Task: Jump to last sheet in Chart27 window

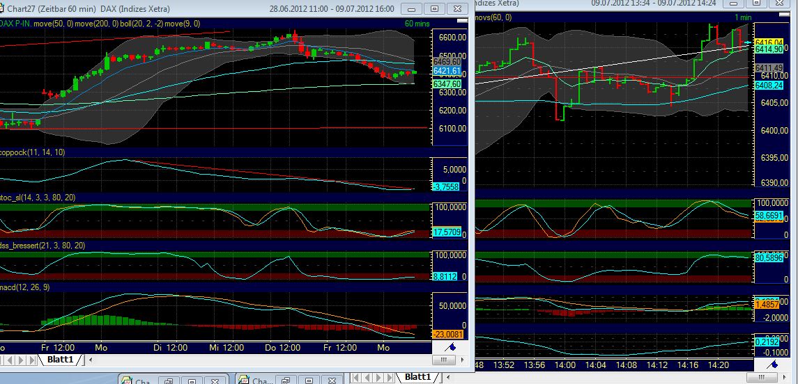Action: [32, 360]
